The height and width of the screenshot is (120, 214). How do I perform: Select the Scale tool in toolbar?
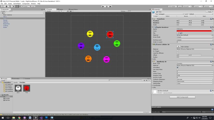pos(13,6)
